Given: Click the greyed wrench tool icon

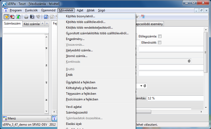Looking at the screenshot, I should [x=38, y=17].
